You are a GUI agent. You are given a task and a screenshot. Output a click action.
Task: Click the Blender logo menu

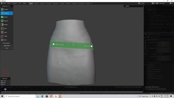tap(2, 3)
